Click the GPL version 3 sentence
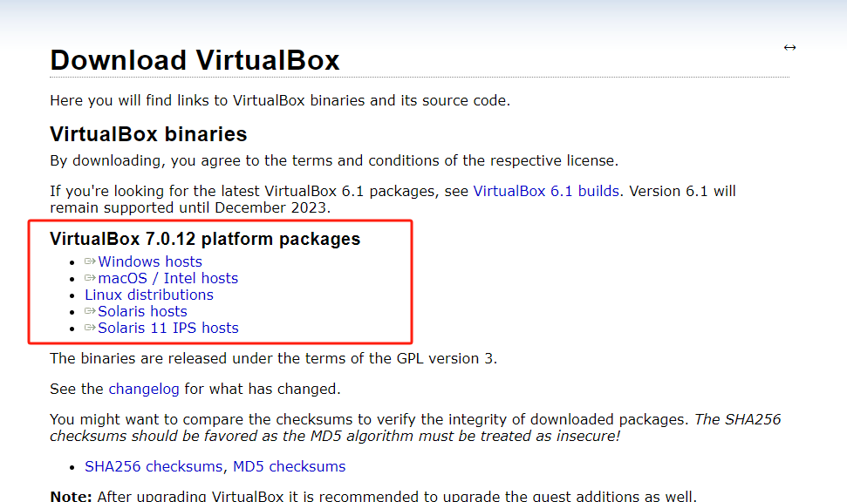 (x=273, y=359)
